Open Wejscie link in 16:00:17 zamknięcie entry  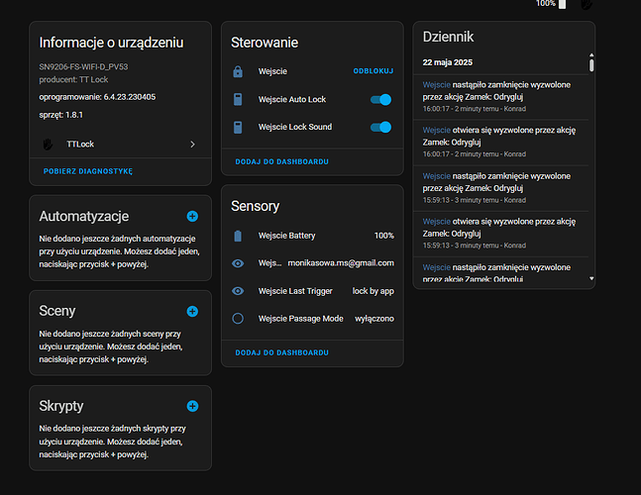coord(436,85)
